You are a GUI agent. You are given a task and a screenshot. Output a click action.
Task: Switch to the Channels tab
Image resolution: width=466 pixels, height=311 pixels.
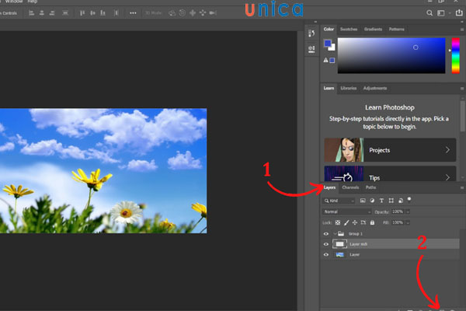pos(350,187)
